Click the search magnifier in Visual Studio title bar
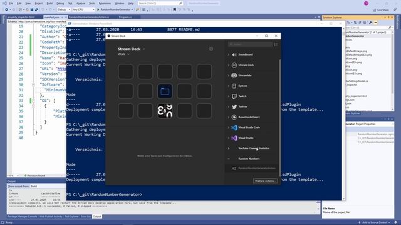The image size is (401, 225). point(180,3)
